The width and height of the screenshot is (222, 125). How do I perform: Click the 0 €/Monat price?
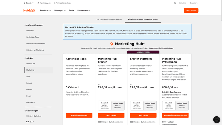pos(72,87)
